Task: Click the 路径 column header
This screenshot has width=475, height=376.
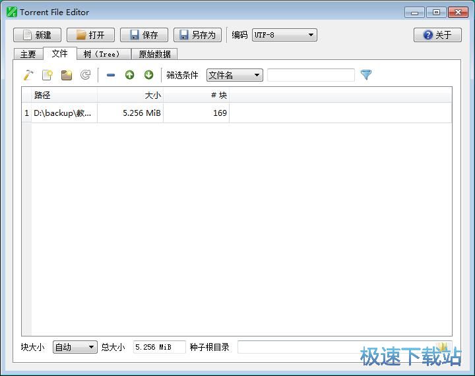Action: click(64, 95)
